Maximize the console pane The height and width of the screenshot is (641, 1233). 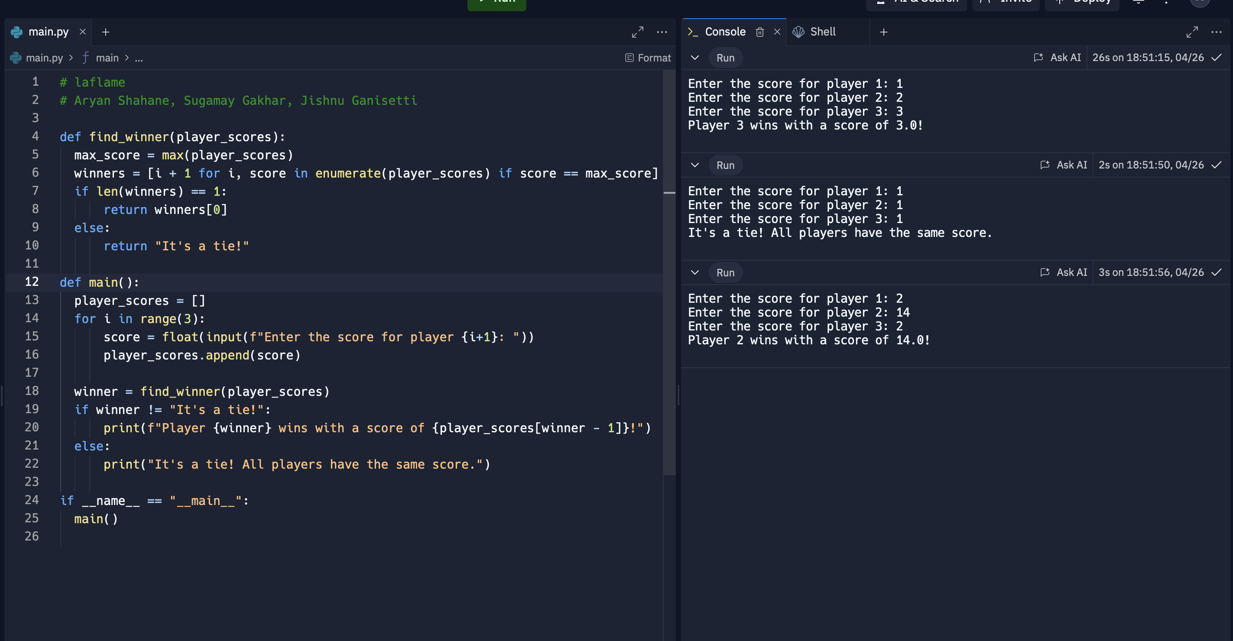click(1192, 32)
